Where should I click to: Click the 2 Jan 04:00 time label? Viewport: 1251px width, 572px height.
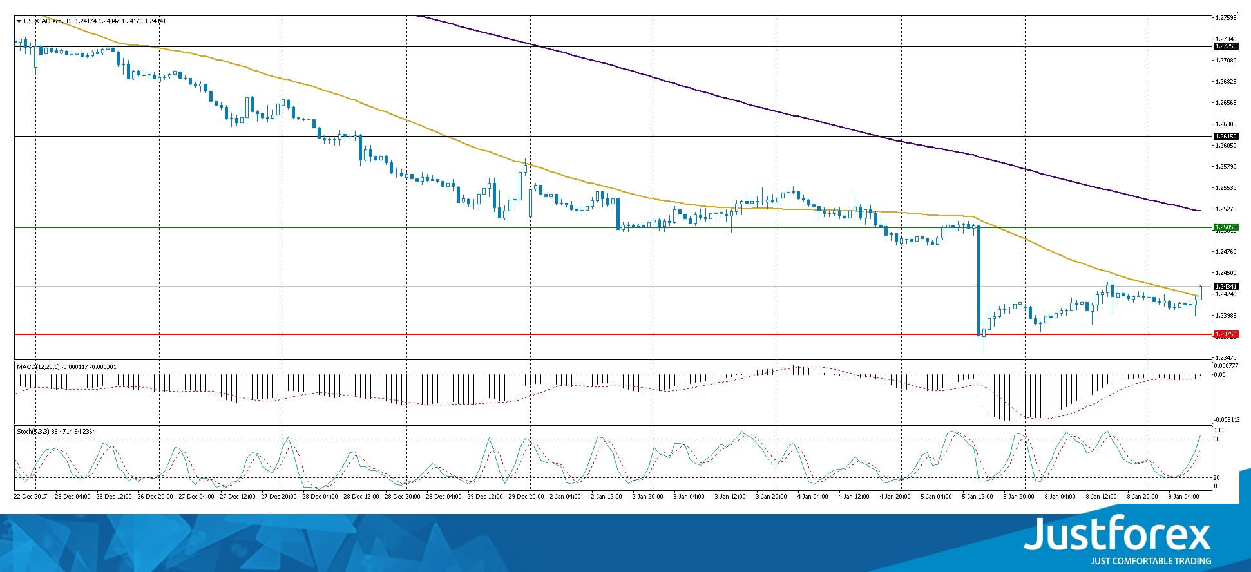(565, 497)
